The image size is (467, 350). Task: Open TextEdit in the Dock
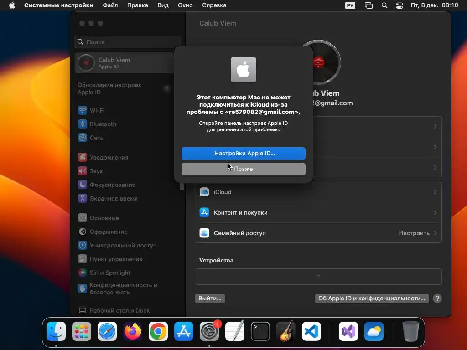[235, 332]
